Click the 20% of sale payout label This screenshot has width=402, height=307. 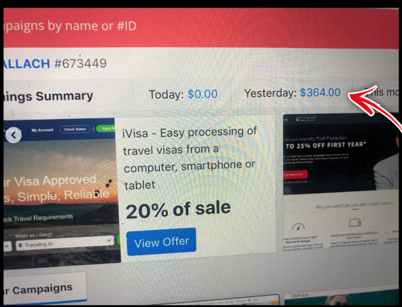[x=178, y=209]
